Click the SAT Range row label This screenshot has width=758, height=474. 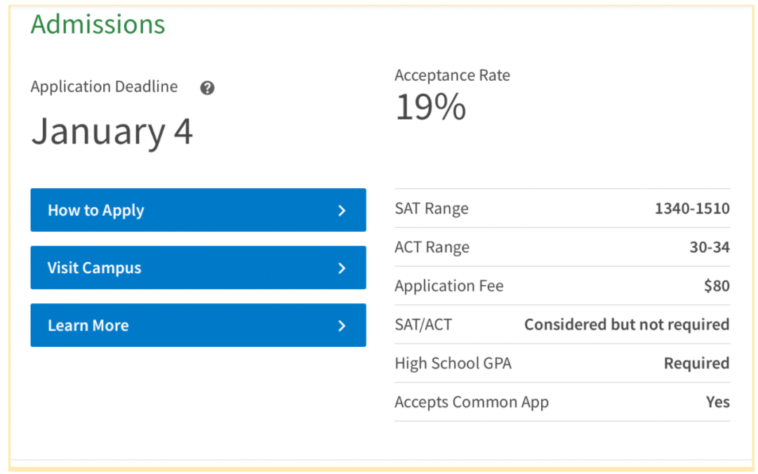tap(432, 209)
